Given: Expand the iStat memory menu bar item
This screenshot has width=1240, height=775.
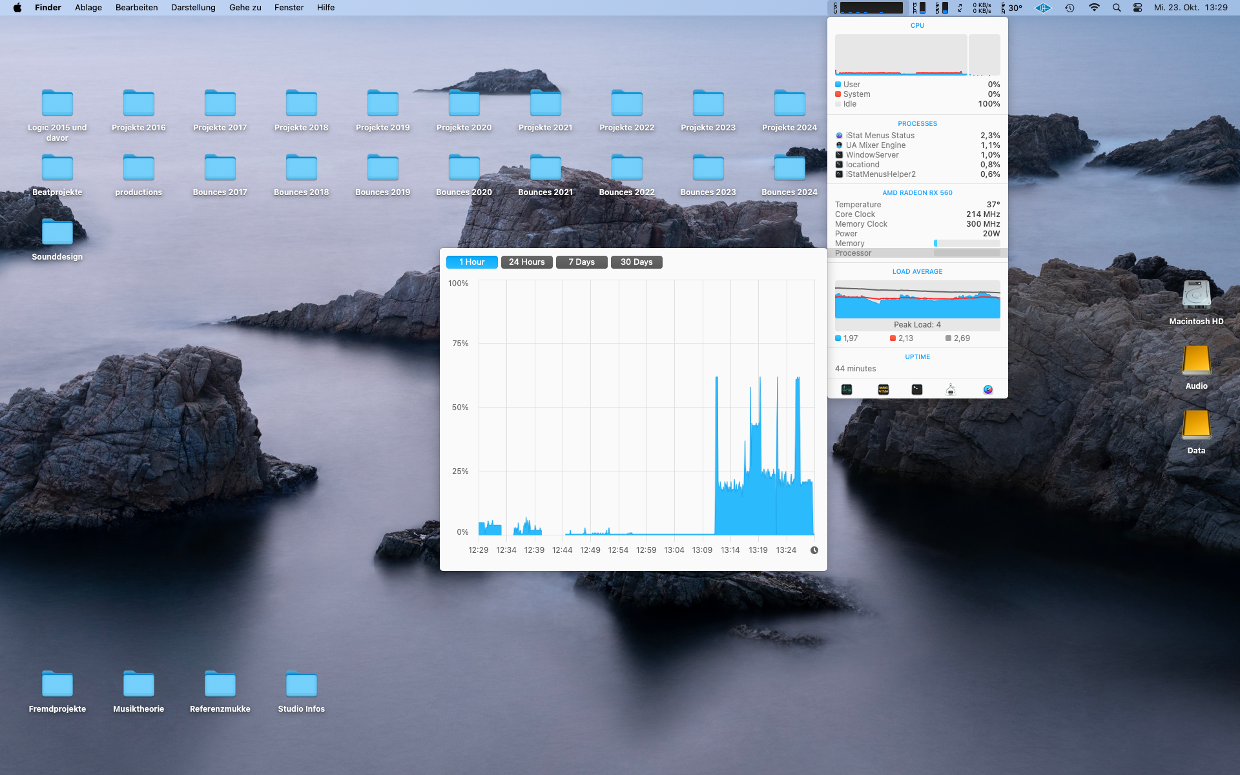Looking at the screenshot, I should [x=919, y=8].
